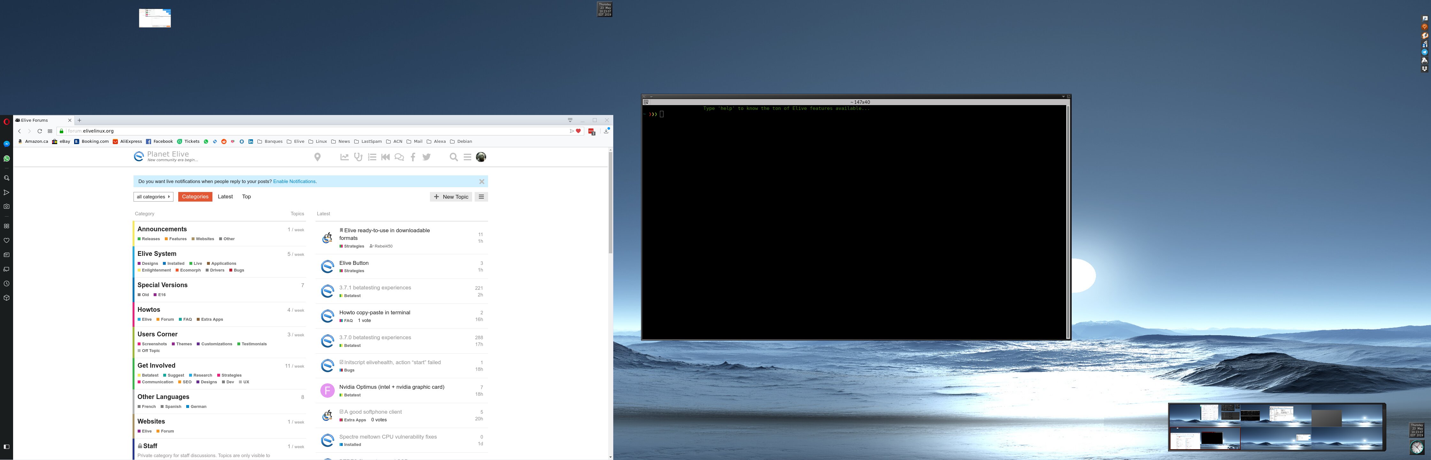Click the LastPass extension icon
Image resolution: width=1431 pixels, height=460 pixels.
point(592,132)
